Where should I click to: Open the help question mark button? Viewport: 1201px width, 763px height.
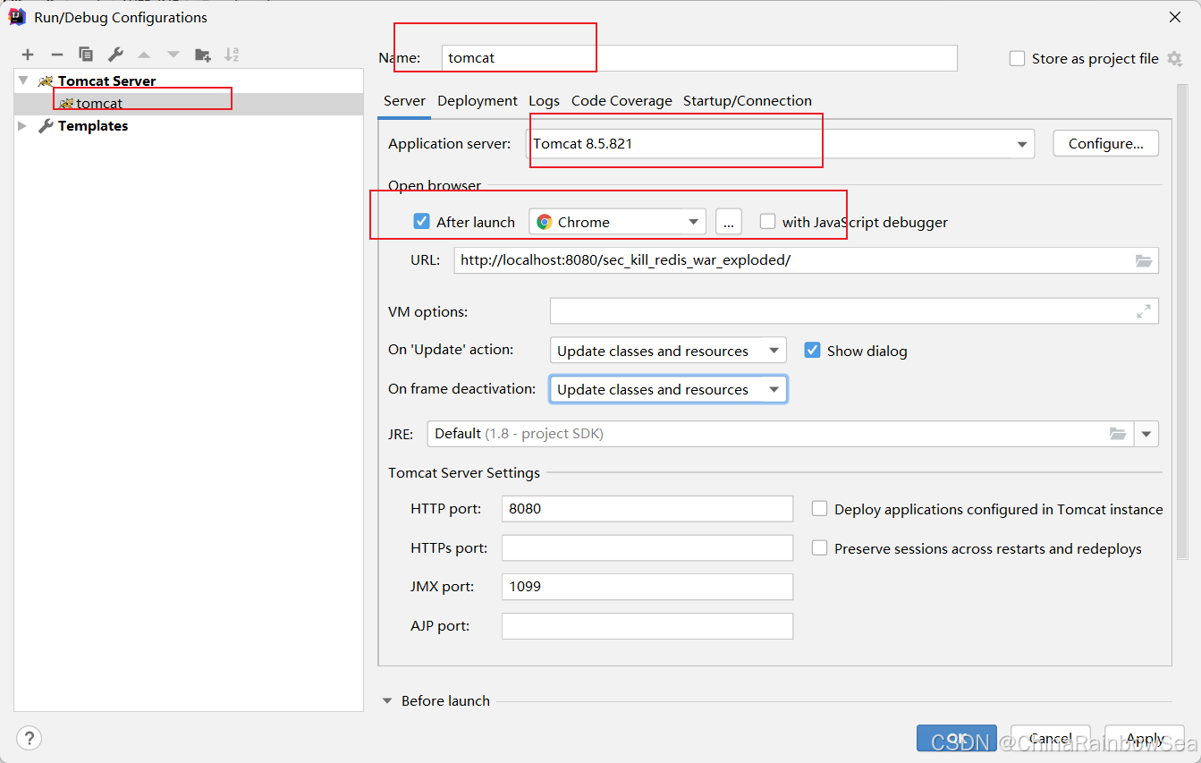(x=30, y=738)
